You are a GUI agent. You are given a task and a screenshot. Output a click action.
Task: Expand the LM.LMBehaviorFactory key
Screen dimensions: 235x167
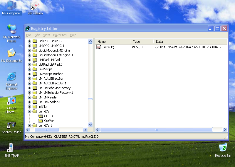click(x=30, y=88)
